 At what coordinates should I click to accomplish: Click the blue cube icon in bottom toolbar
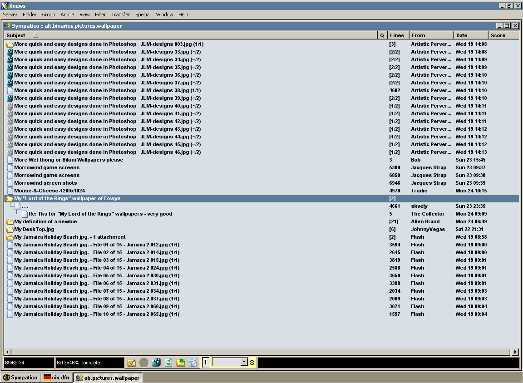[156, 363]
